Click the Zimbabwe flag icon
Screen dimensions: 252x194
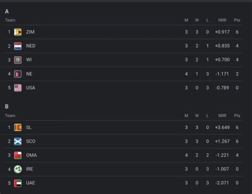click(x=18, y=32)
